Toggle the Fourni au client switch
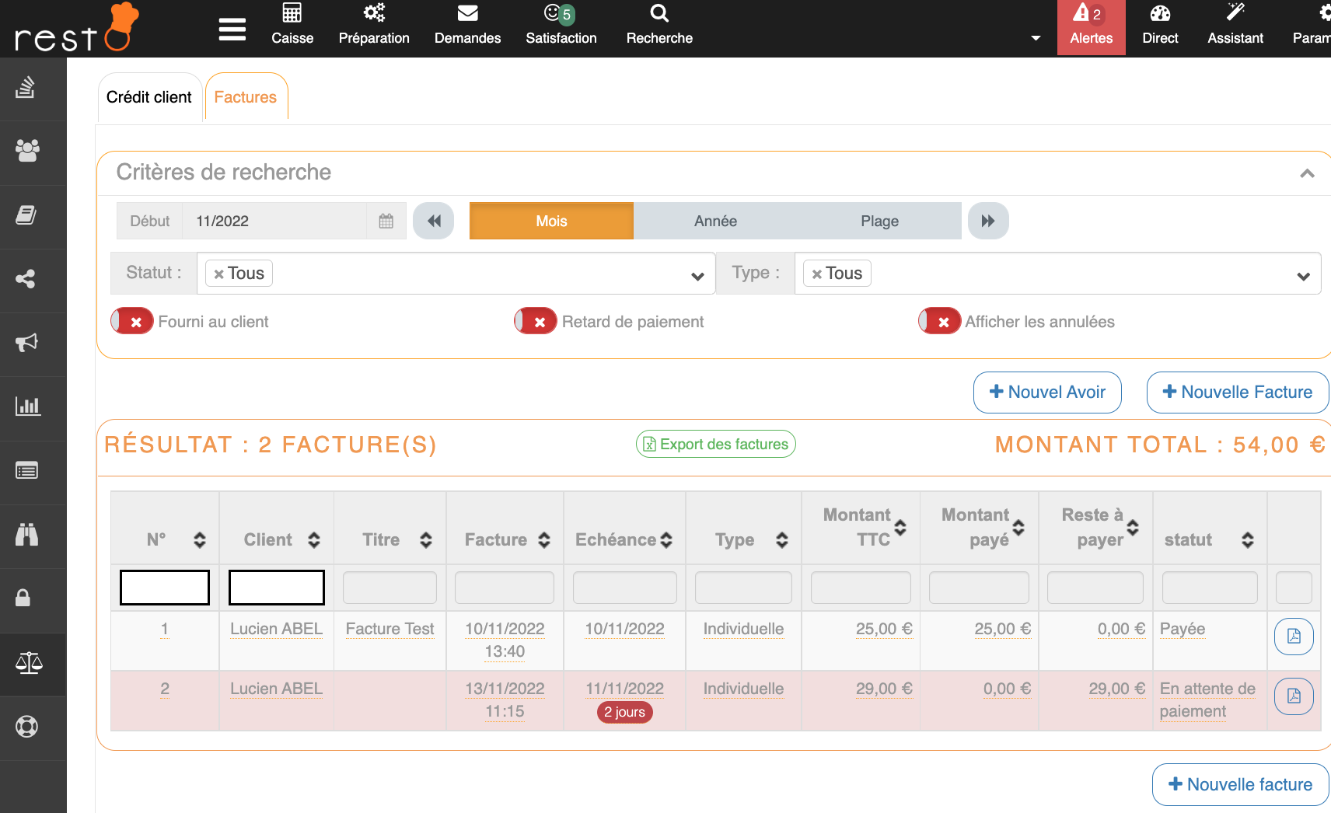The height and width of the screenshot is (813, 1331). pyautogui.click(x=132, y=322)
